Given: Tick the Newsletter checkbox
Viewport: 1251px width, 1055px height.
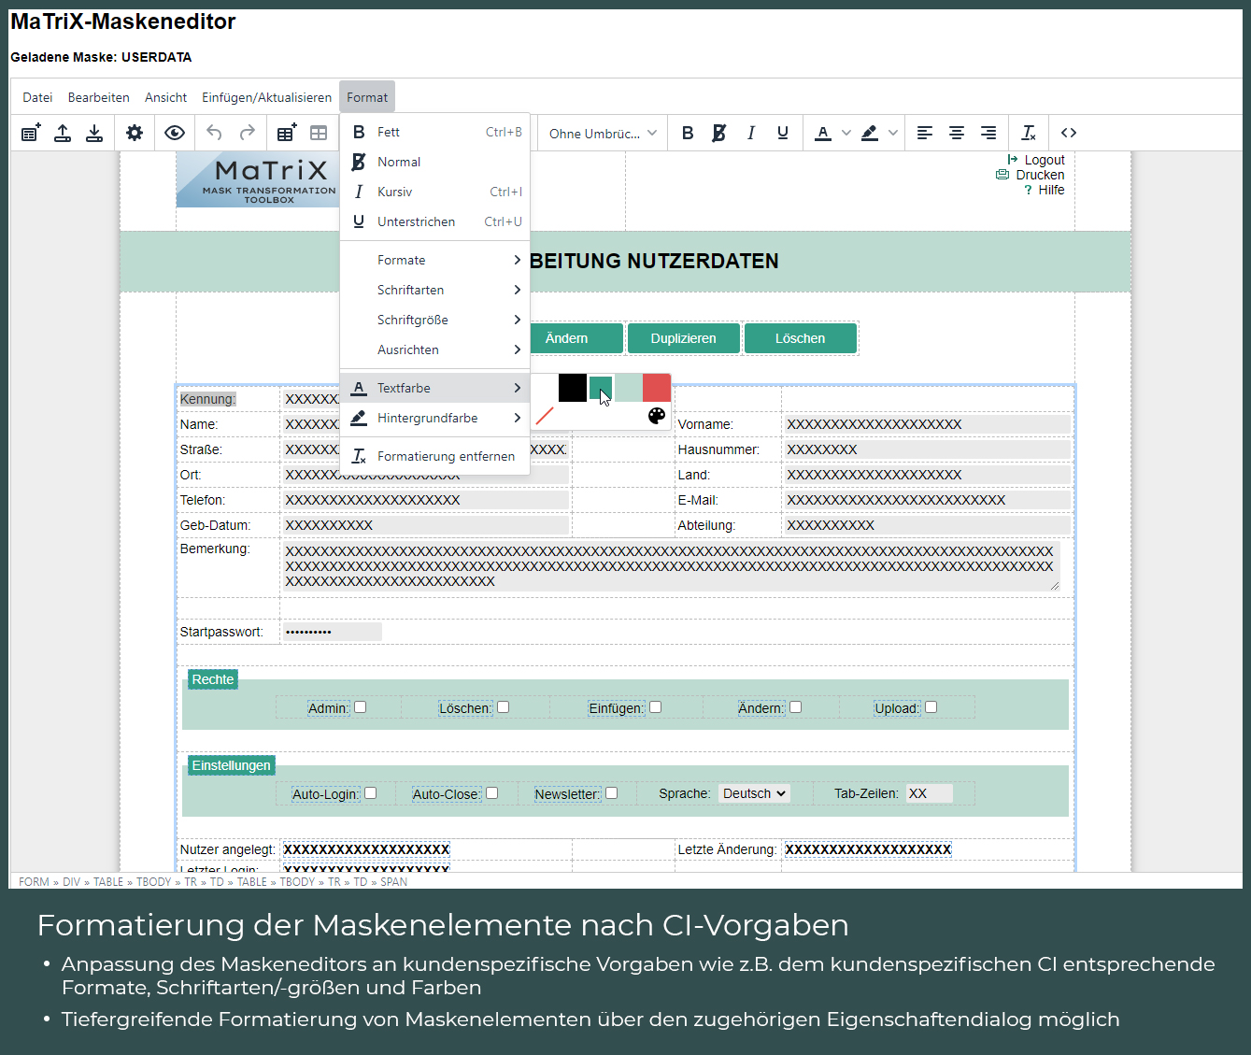Looking at the screenshot, I should pos(612,793).
